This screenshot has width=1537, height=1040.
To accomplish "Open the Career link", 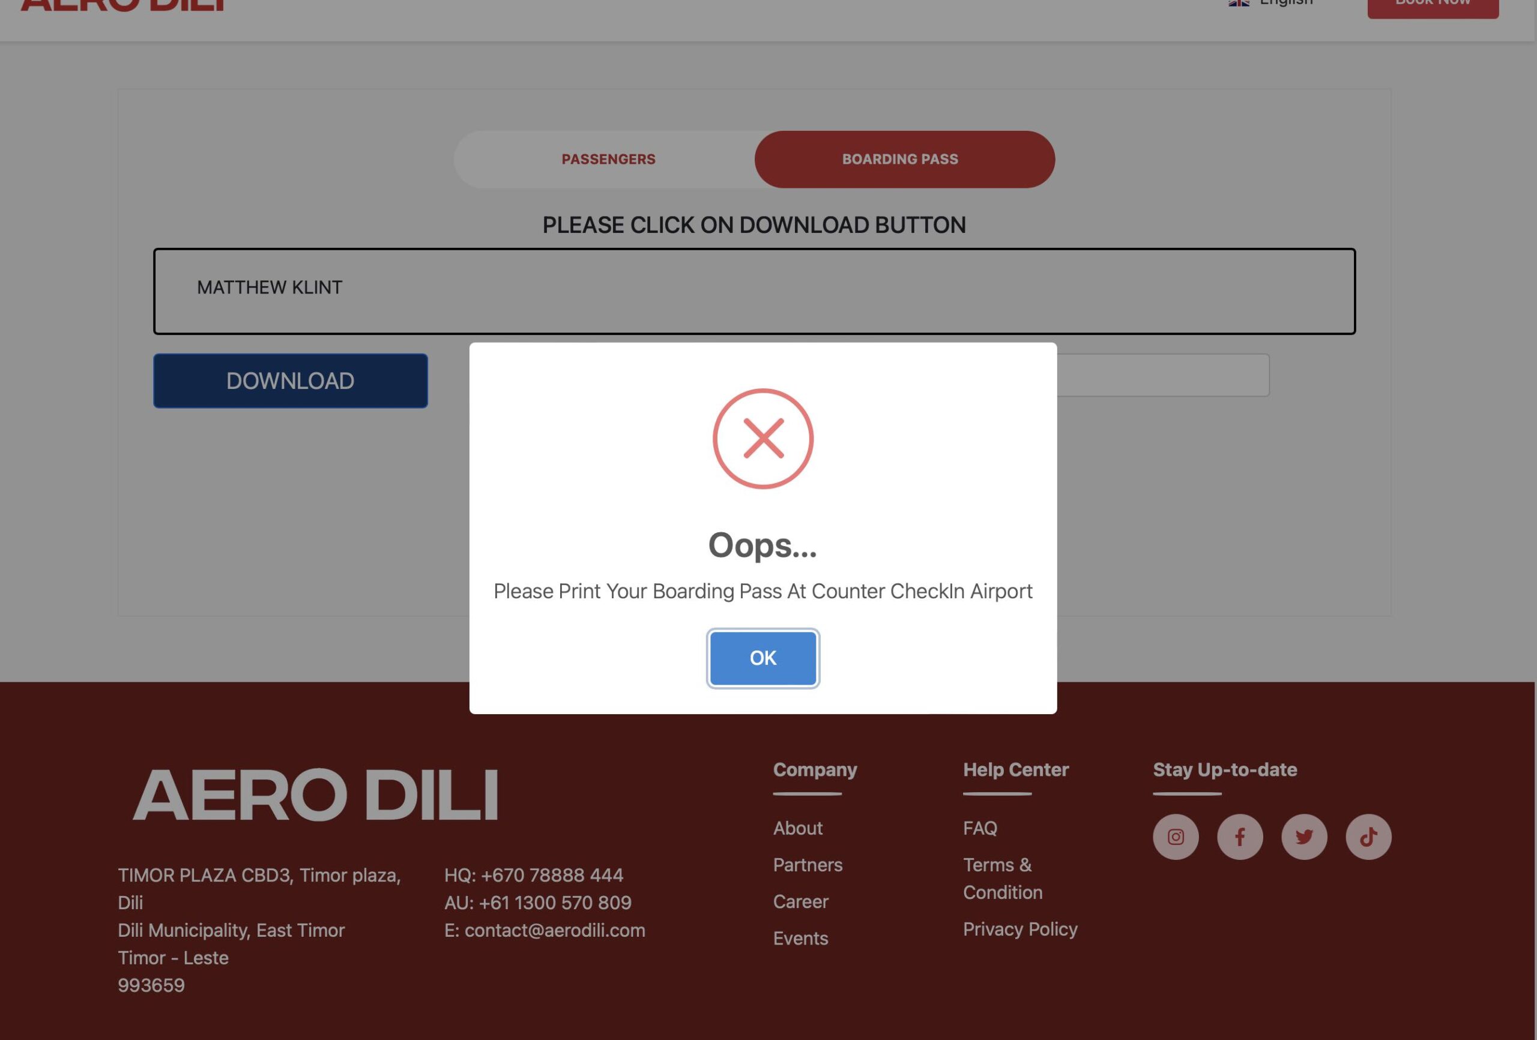I will [x=800, y=901].
